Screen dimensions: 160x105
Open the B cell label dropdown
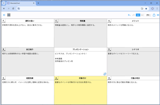pyautogui.click(x=3, y=49)
